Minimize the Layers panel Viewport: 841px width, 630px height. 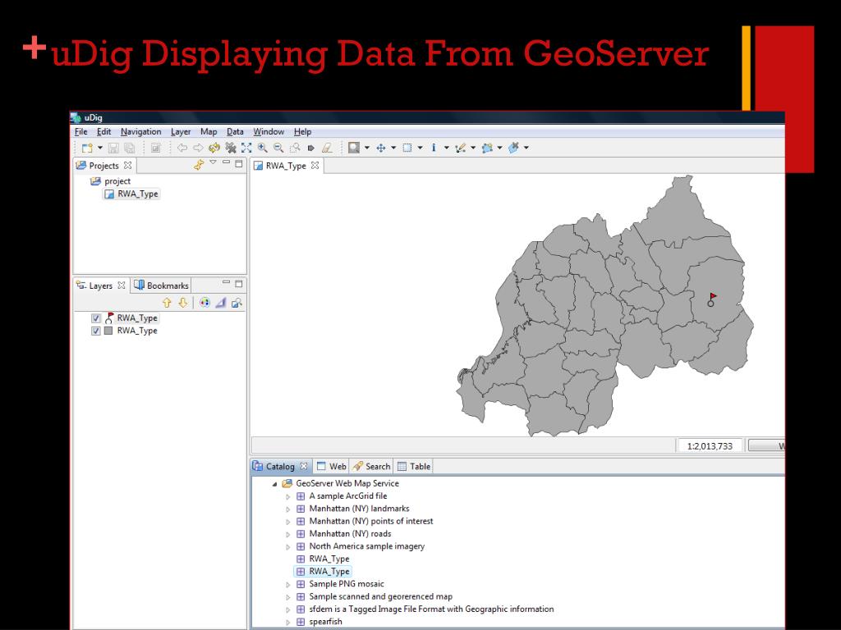(226, 283)
